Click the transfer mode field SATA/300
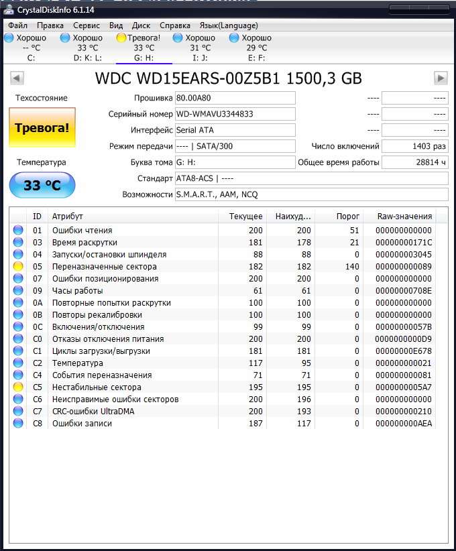Image resolution: width=456 pixels, height=551 pixels. pyautogui.click(x=235, y=146)
